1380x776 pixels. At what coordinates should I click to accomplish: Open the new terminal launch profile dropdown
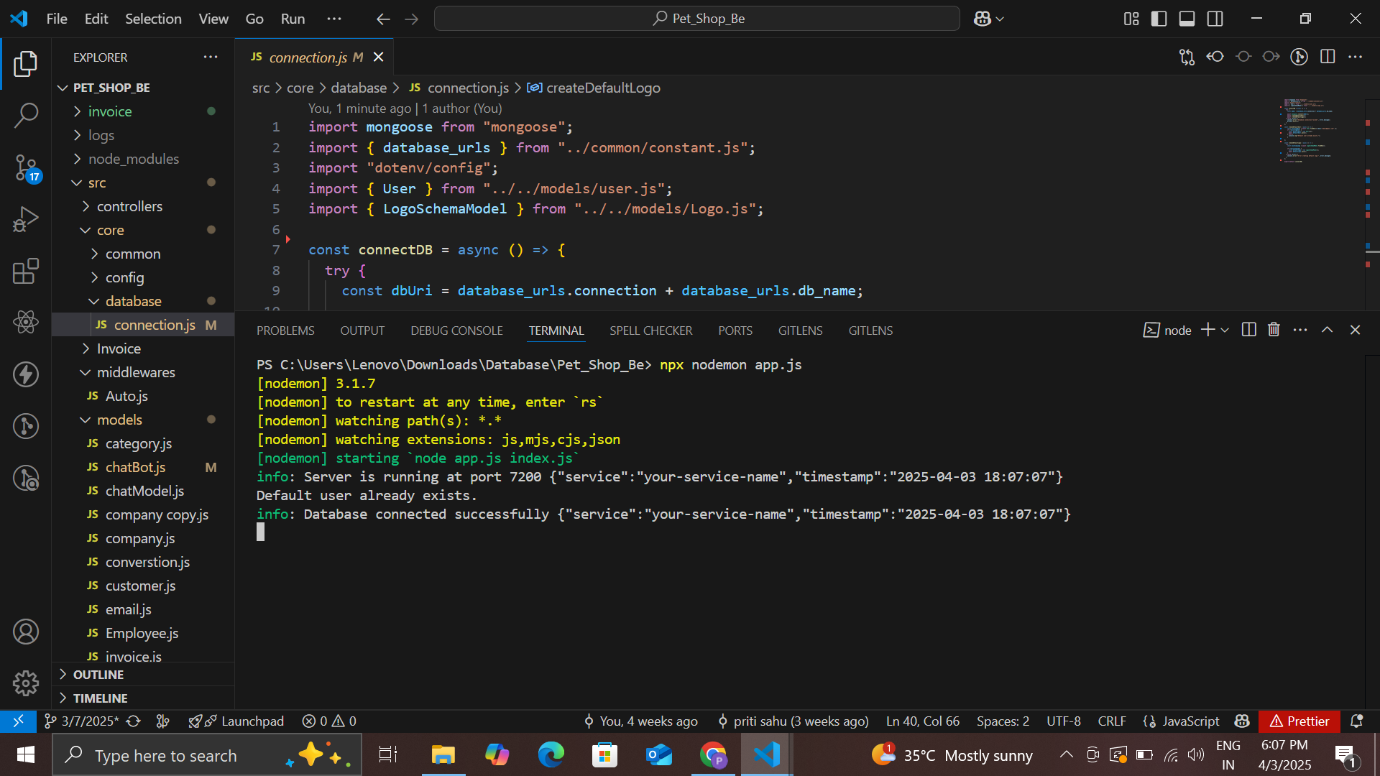1225,330
